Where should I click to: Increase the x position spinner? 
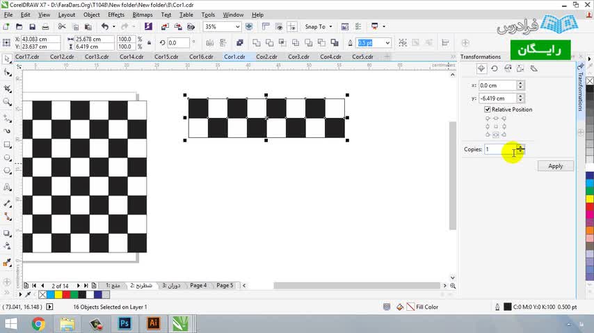(x=520, y=83)
